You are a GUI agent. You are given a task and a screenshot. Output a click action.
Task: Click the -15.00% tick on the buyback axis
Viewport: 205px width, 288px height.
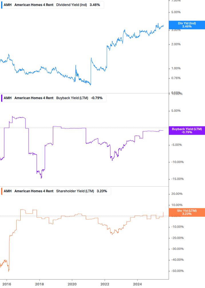click(x=177, y=179)
